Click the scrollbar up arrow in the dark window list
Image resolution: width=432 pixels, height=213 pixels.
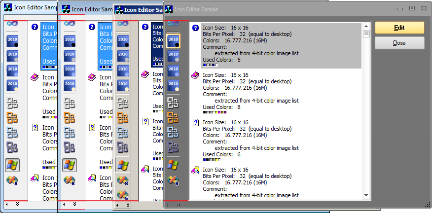pos(366,27)
